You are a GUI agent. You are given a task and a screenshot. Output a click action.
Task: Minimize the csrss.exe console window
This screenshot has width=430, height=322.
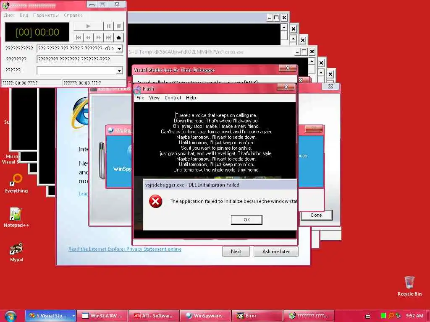click(297, 52)
